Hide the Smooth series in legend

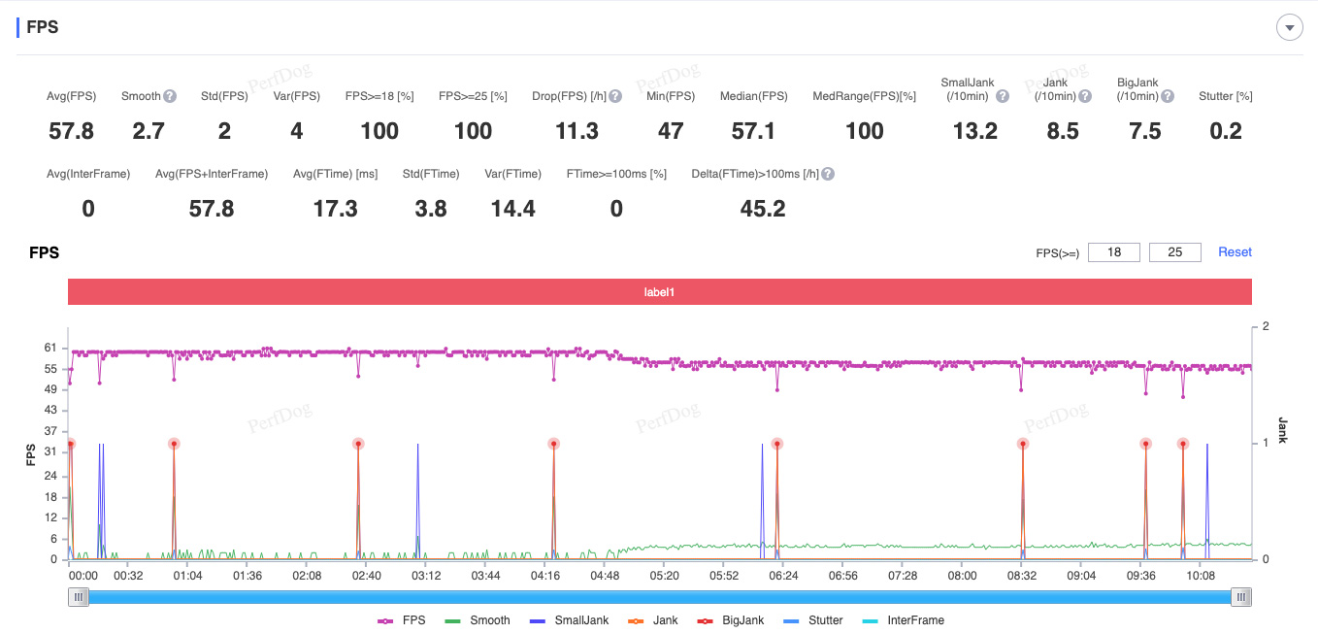pyautogui.click(x=478, y=620)
